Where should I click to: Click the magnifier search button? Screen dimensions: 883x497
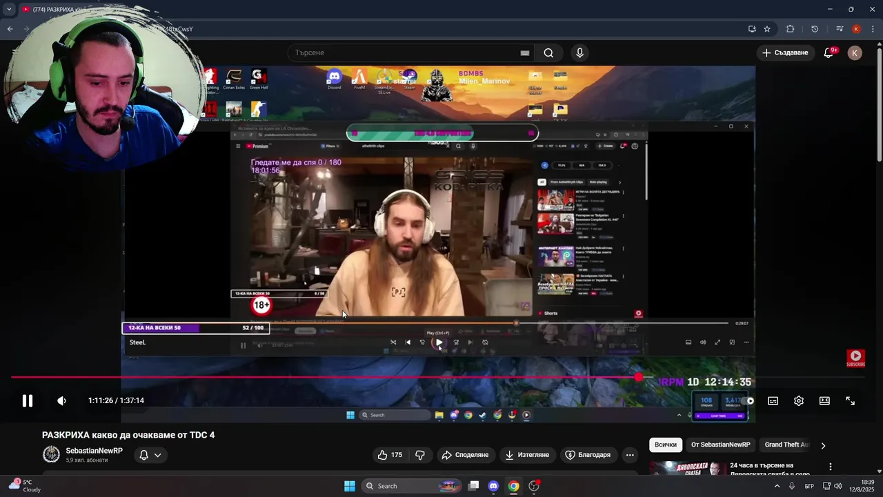point(548,52)
